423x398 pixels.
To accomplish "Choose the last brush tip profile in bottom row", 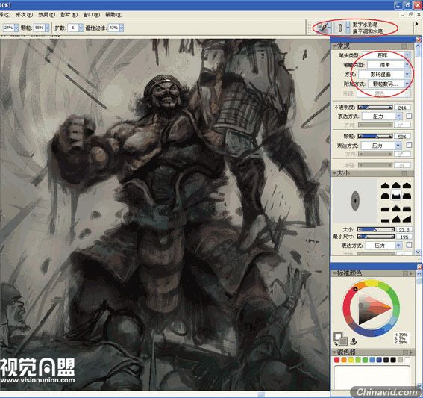I will coord(407,219).
